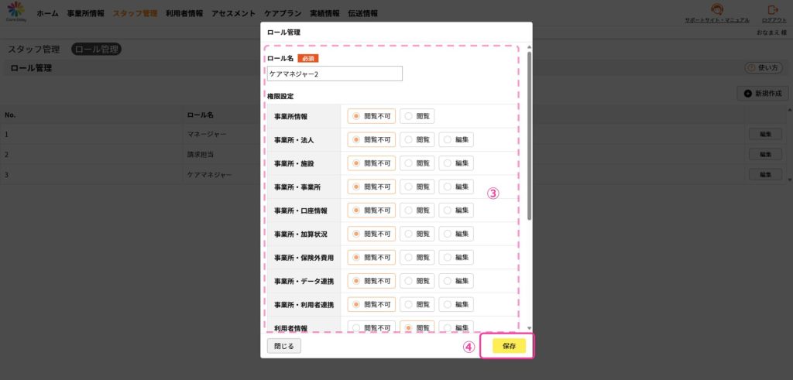Click the ロール名 text input field

pos(335,74)
